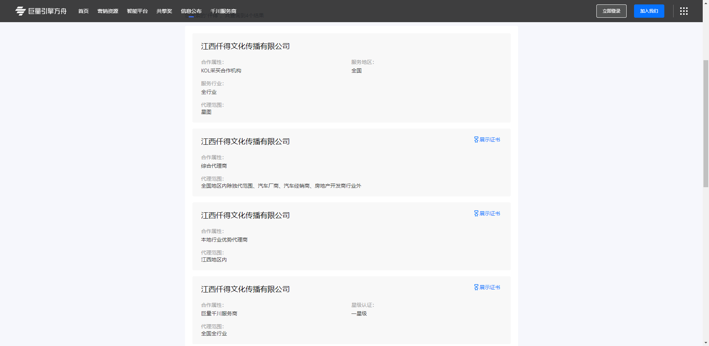
Task: Click the 立即登录 button
Action: [x=612, y=11]
